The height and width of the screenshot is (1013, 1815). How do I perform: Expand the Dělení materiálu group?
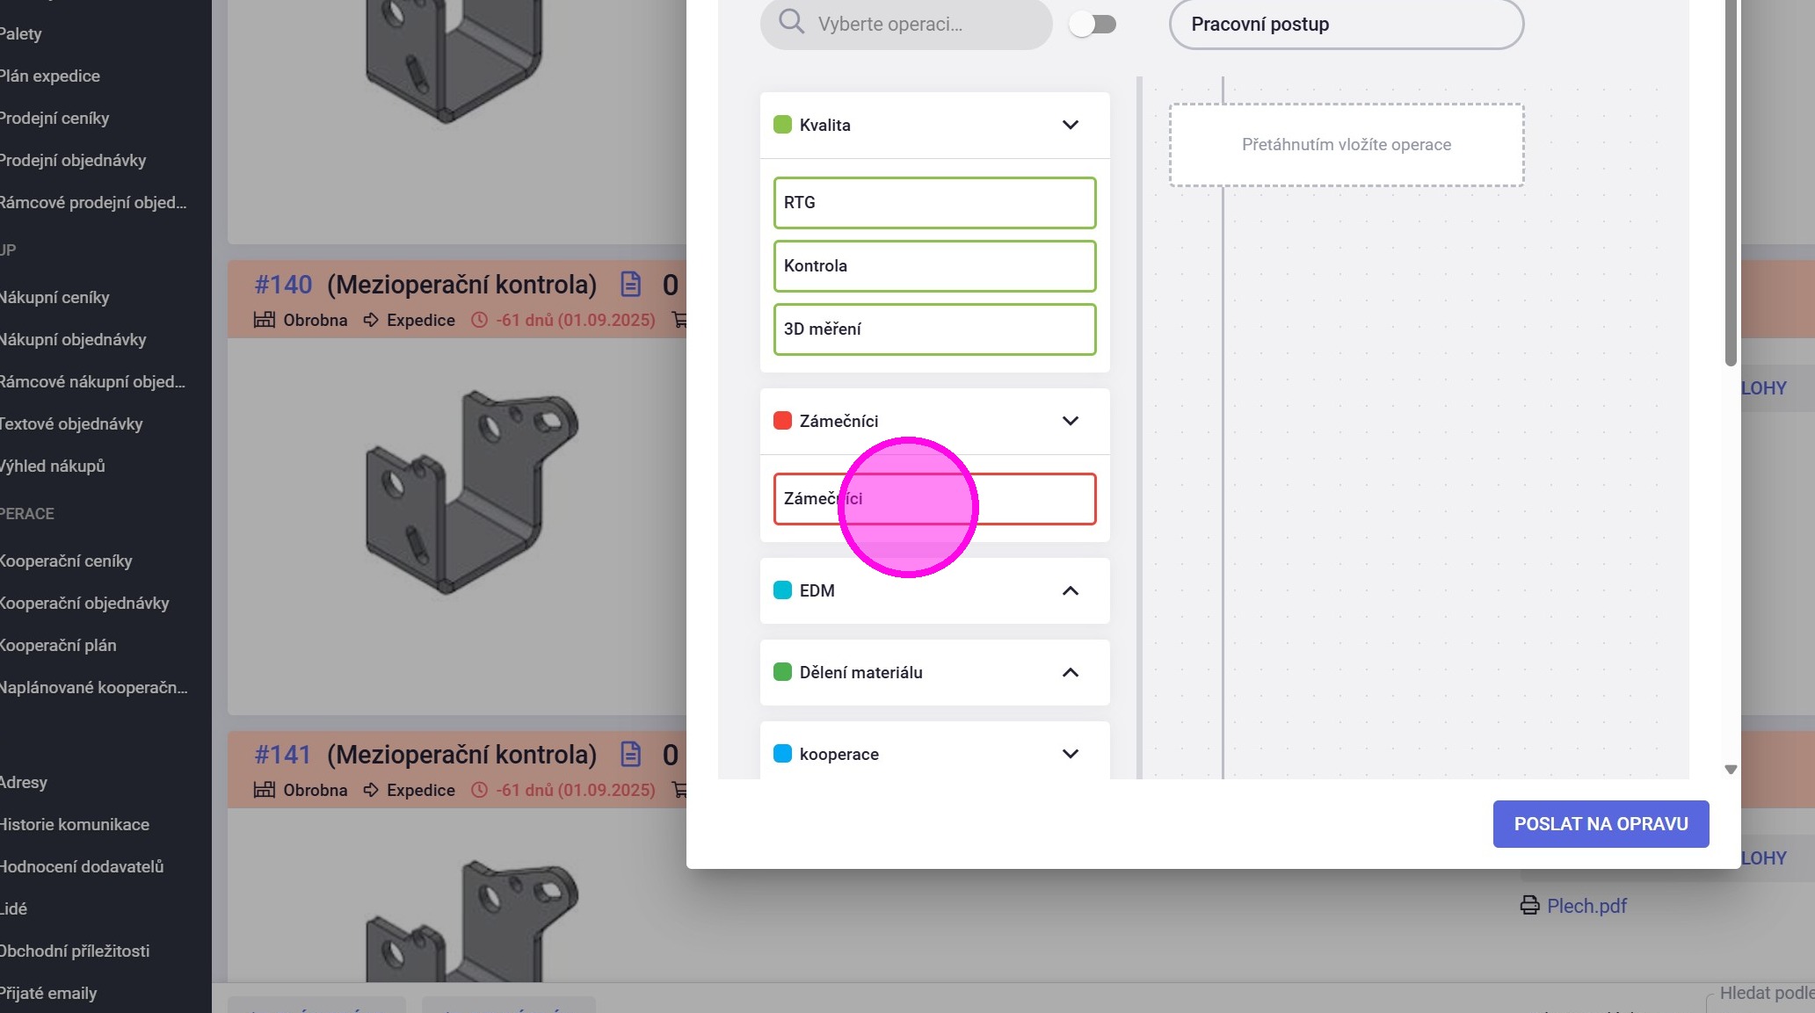pos(1070,672)
